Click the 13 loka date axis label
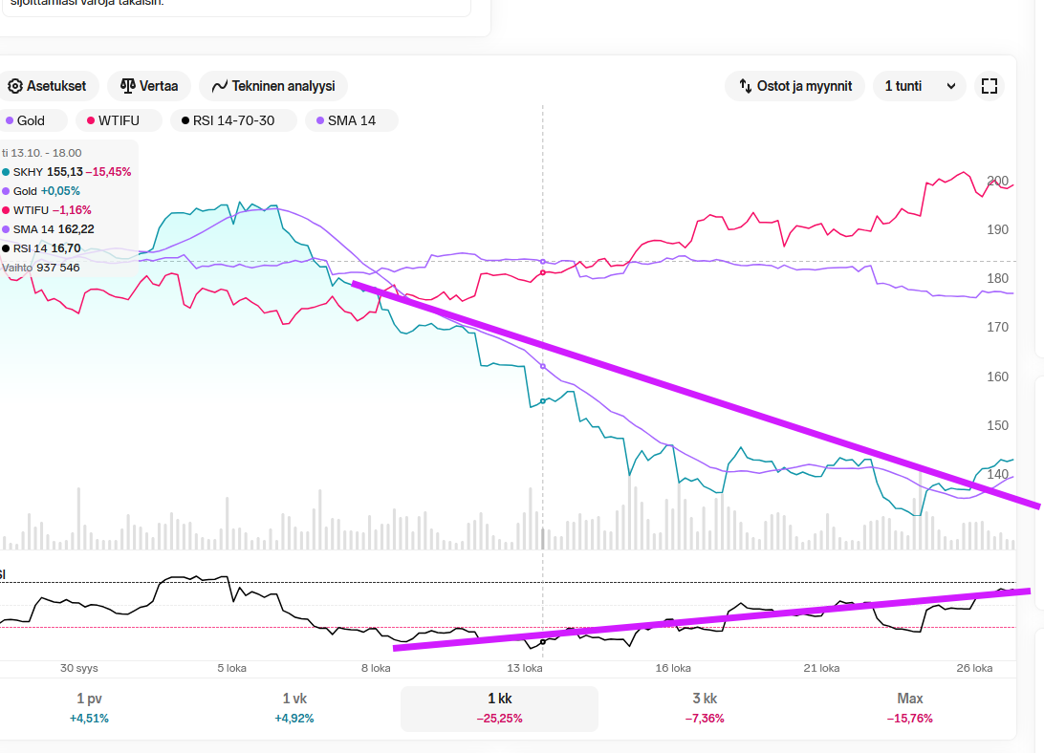 [x=525, y=668]
